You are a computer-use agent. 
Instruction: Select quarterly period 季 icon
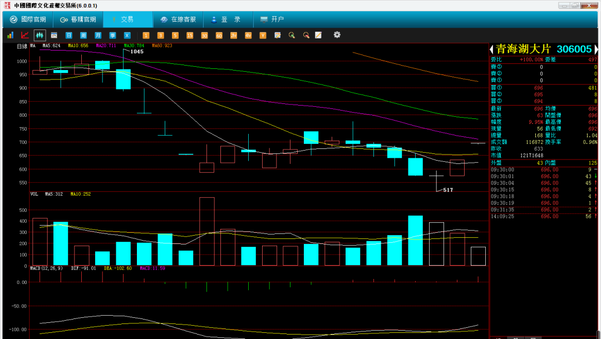(x=112, y=35)
